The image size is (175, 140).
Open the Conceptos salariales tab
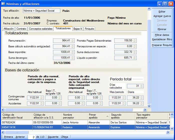point(41,29)
